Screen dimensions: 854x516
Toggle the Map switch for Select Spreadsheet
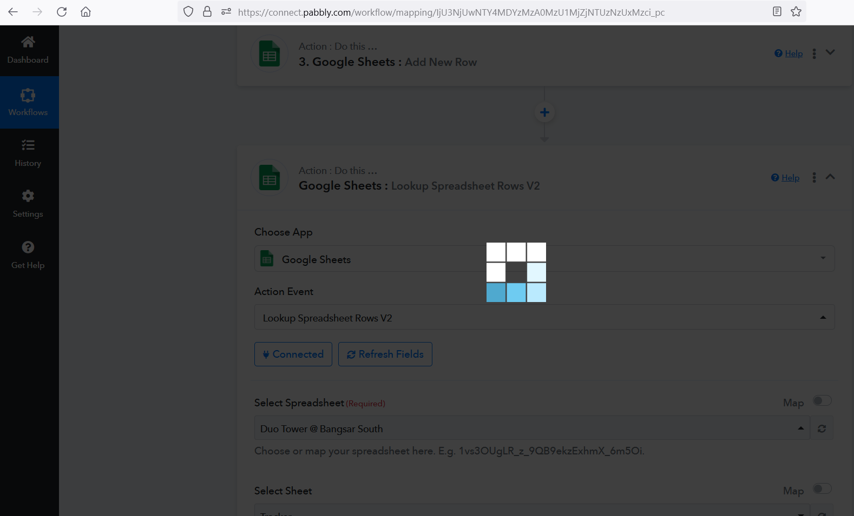pyautogui.click(x=822, y=401)
